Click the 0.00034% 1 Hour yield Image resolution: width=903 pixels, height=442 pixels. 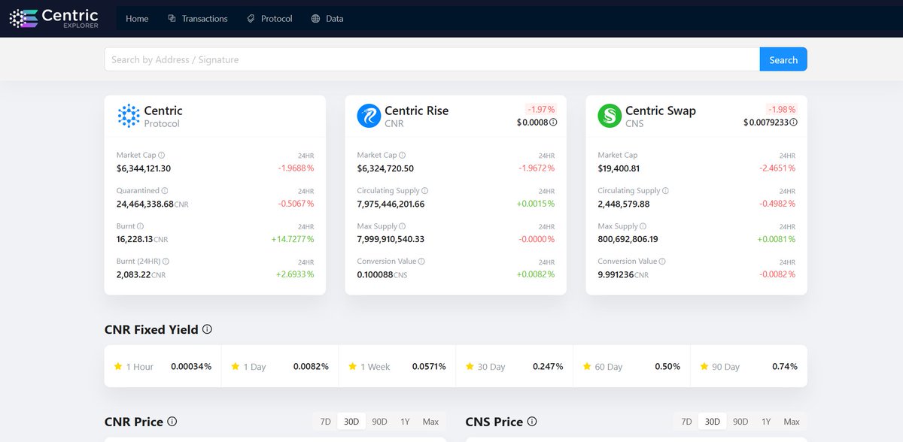click(x=191, y=366)
